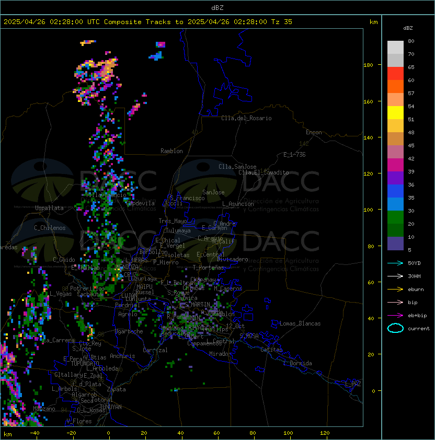This screenshot has height=440, width=435.
Task: Click the 'eburn' legend label
Action: click(416, 290)
